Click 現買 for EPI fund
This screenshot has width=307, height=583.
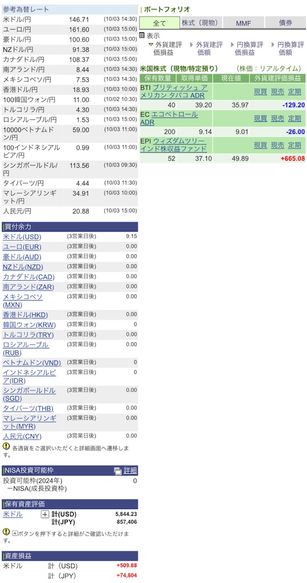[x=260, y=145]
